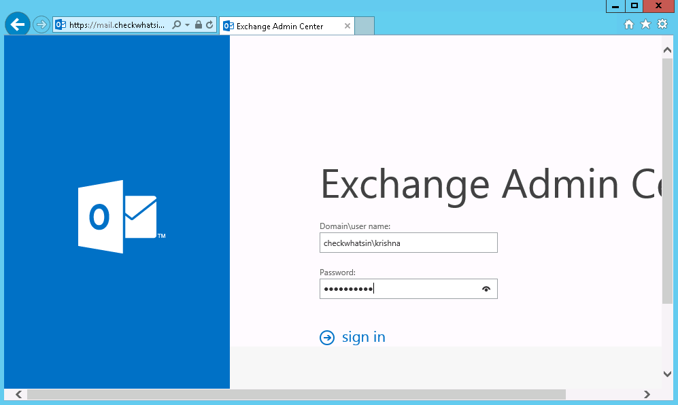Minimize the browser window

coord(615,6)
